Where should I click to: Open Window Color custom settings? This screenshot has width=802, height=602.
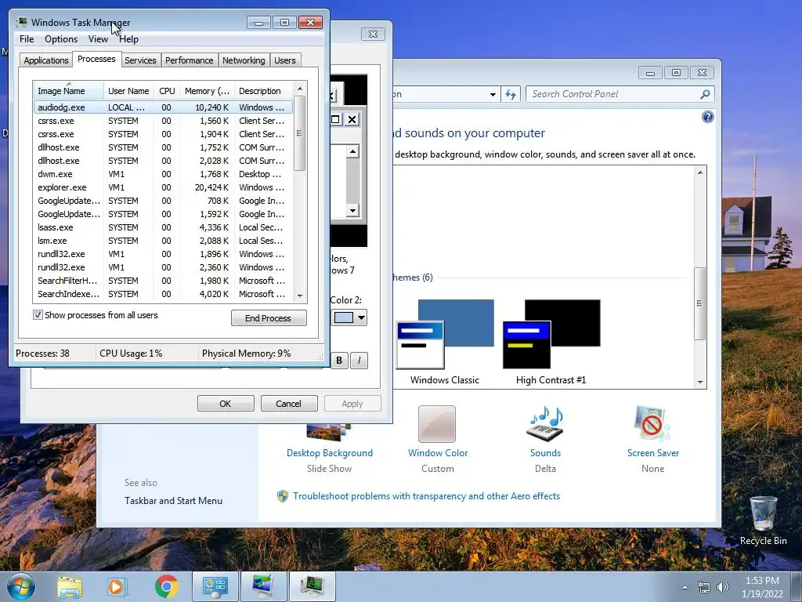click(x=437, y=440)
